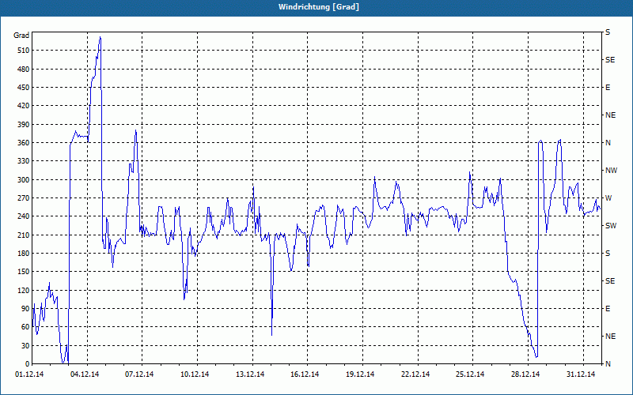
Task: Select the 330 tick label on the left axis
Action: [25, 161]
